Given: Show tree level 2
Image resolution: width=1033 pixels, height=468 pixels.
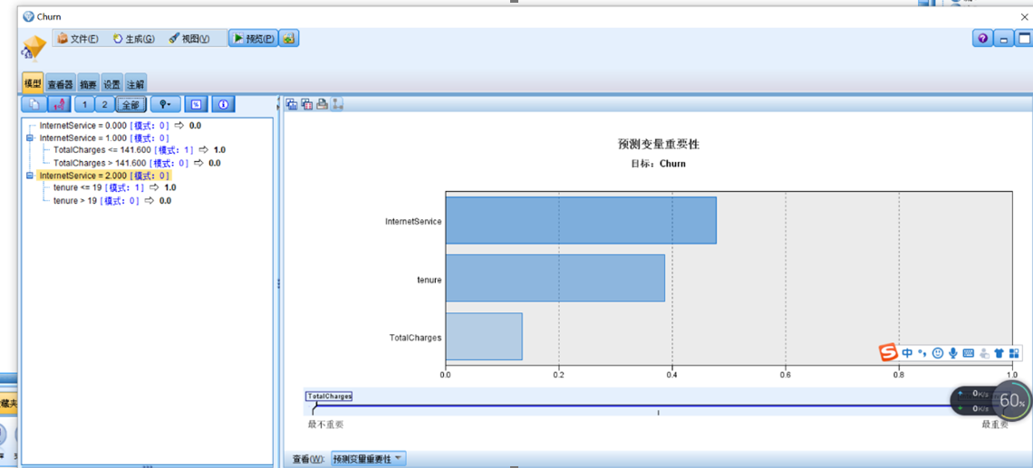Looking at the screenshot, I should [104, 104].
